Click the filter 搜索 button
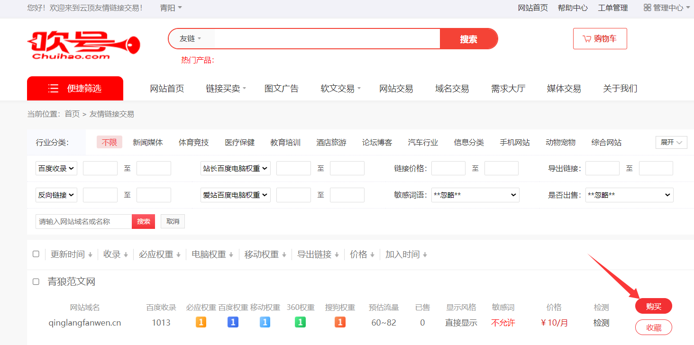This screenshot has width=694, height=345. 144,221
